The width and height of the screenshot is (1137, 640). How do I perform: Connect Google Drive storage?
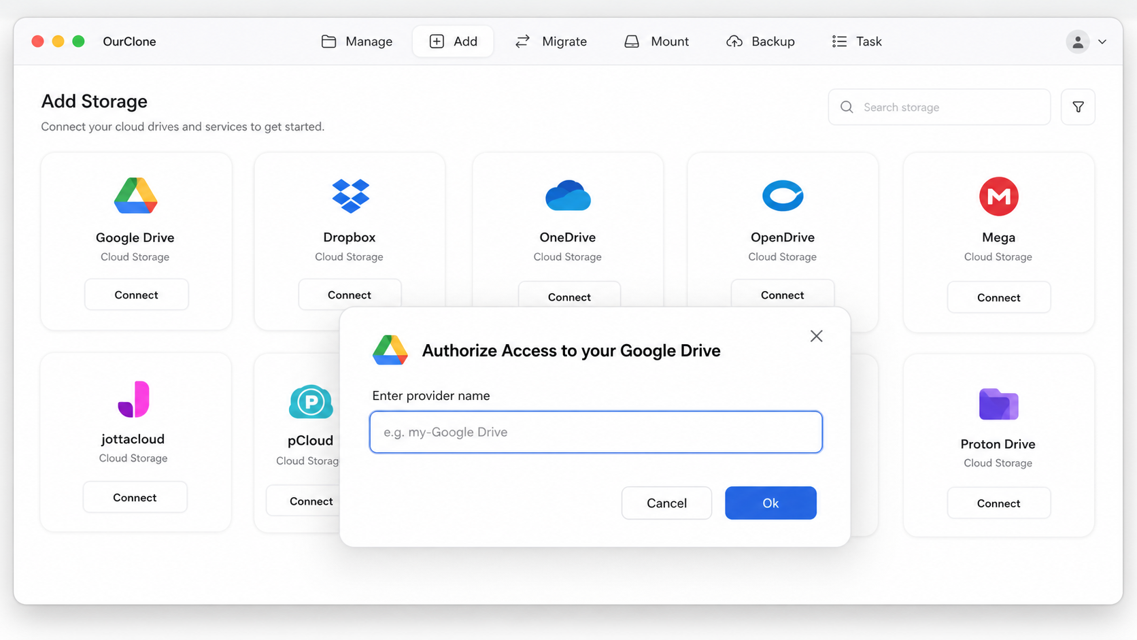(136, 294)
